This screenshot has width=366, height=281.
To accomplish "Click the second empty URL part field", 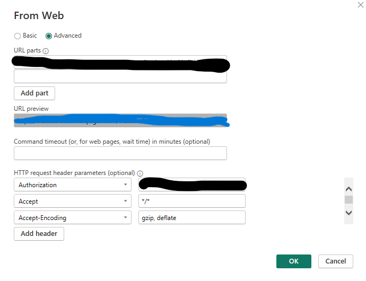I will (120, 76).
